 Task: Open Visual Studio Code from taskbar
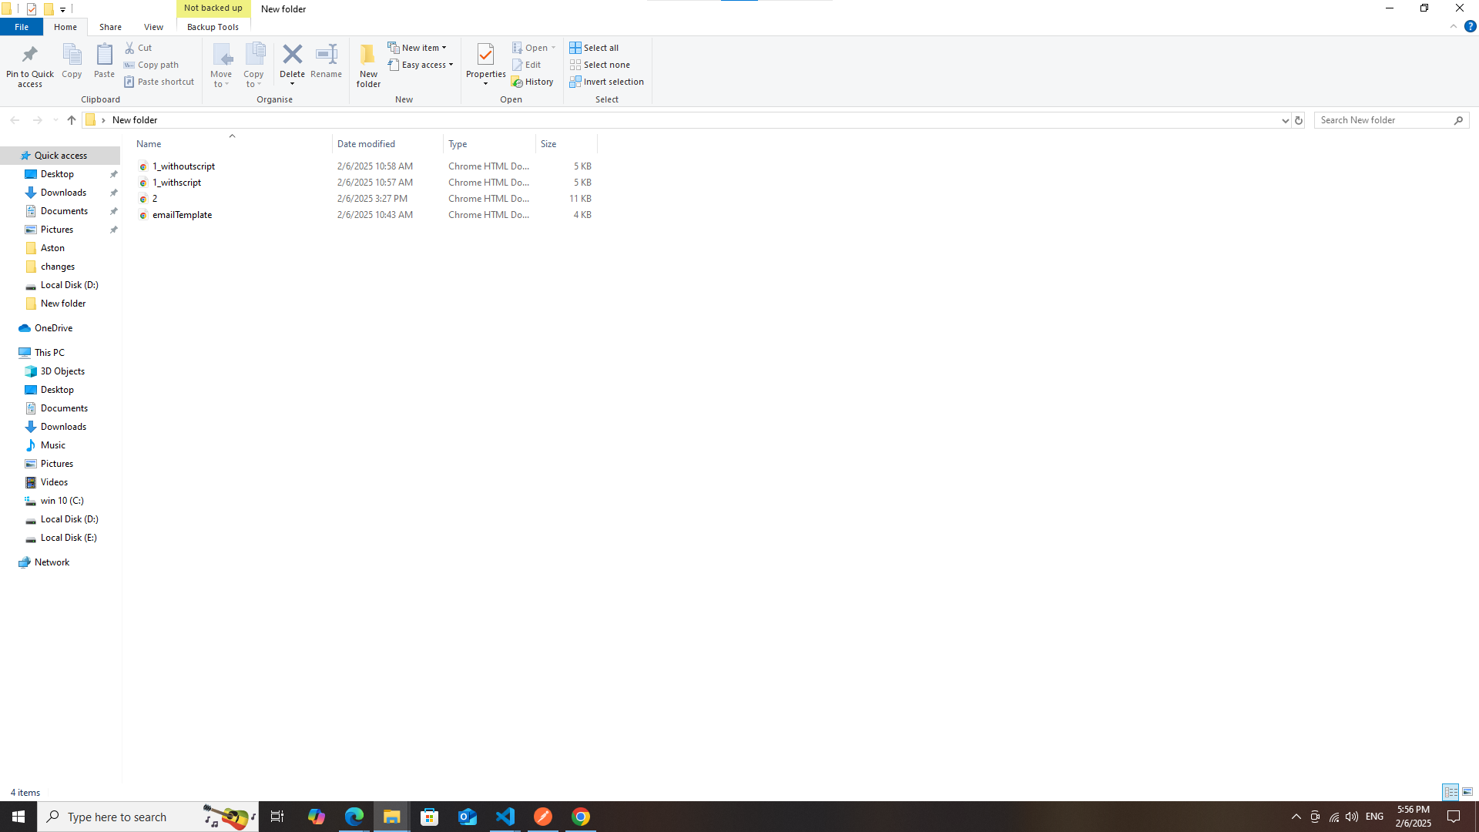coord(505,817)
